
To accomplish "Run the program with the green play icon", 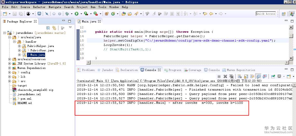I will coord(77,14).
